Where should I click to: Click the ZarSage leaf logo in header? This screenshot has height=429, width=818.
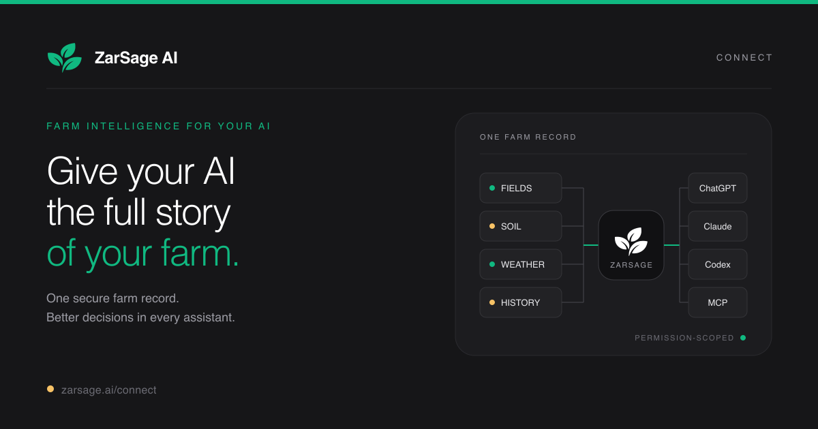click(x=64, y=58)
